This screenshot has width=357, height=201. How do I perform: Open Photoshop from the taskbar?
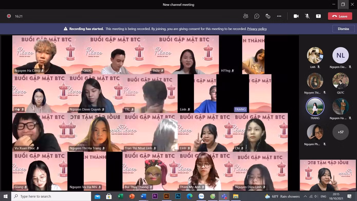[178, 196]
